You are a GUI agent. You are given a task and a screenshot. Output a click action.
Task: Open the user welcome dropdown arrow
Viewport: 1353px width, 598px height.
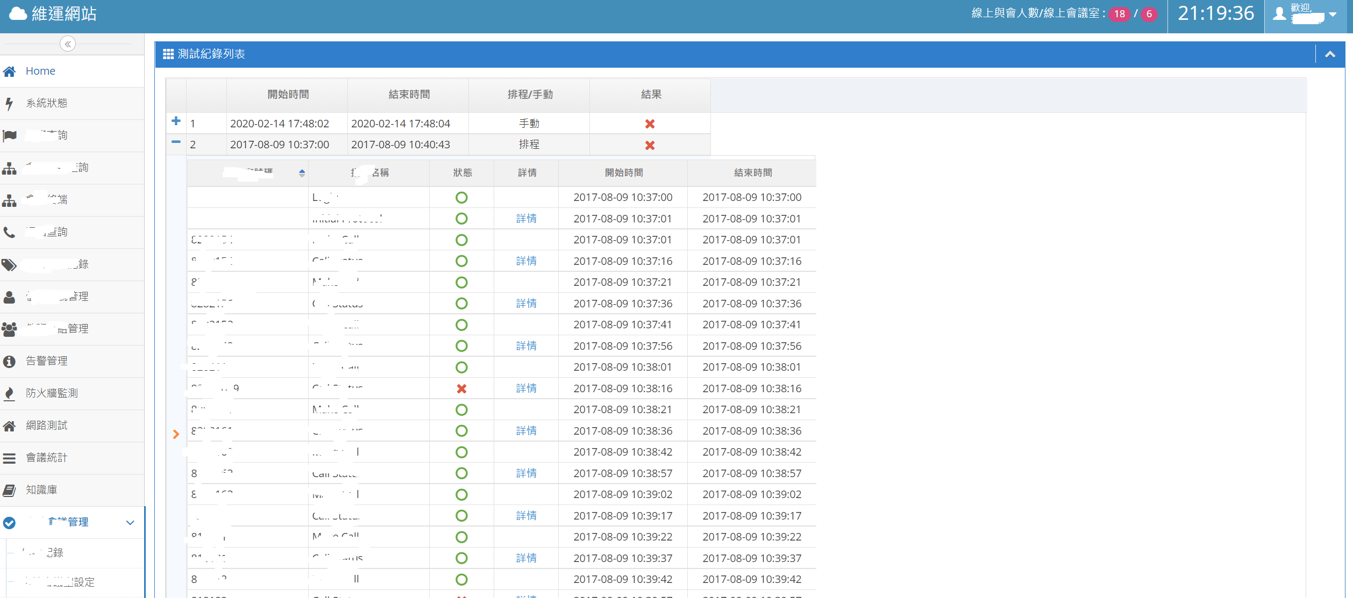[x=1333, y=15]
